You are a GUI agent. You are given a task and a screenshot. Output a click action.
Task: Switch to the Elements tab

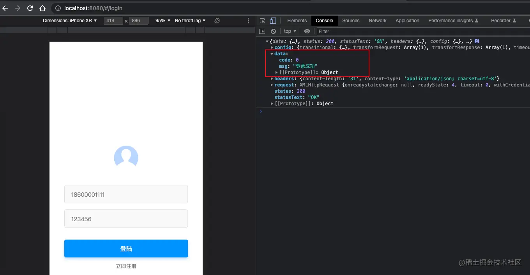tap(297, 21)
